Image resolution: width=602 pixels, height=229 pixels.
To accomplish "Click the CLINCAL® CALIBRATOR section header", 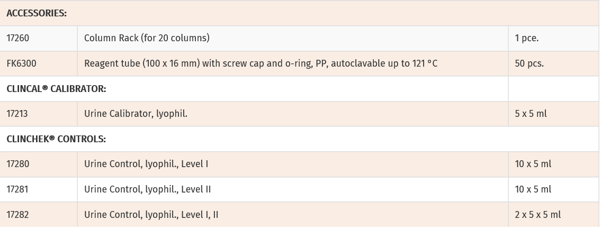I will tap(56, 89).
